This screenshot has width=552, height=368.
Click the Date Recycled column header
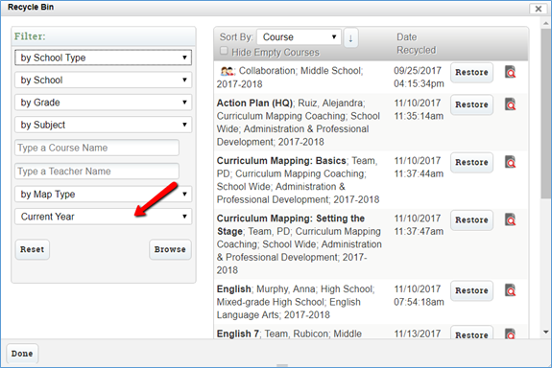(x=417, y=43)
